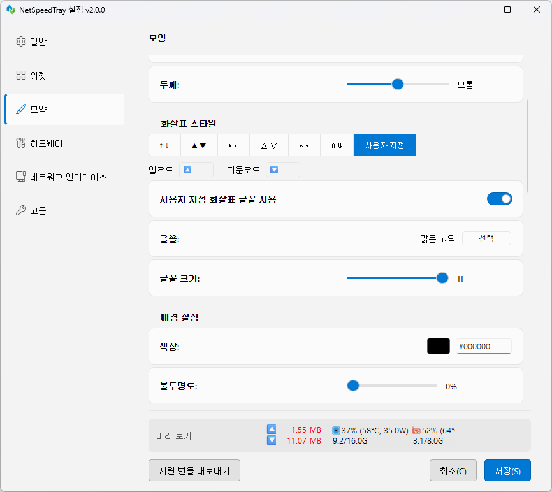Select the 사용자 지정 arrow style

[x=385, y=145]
